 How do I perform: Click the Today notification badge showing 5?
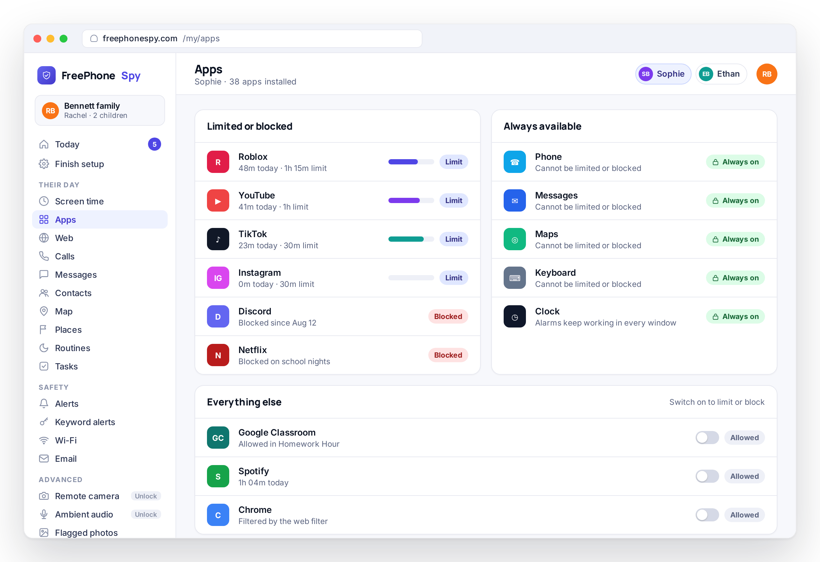[155, 144]
